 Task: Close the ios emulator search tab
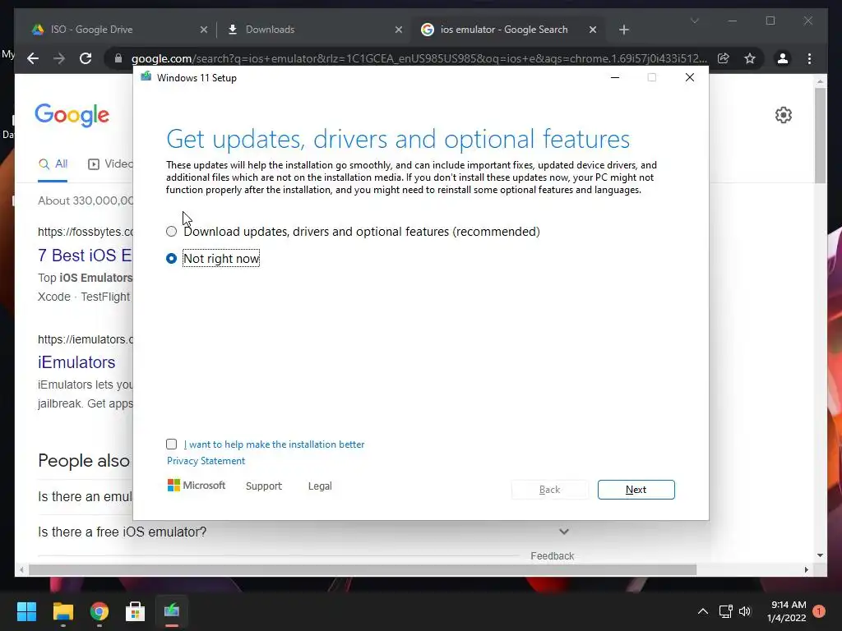click(x=593, y=30)
